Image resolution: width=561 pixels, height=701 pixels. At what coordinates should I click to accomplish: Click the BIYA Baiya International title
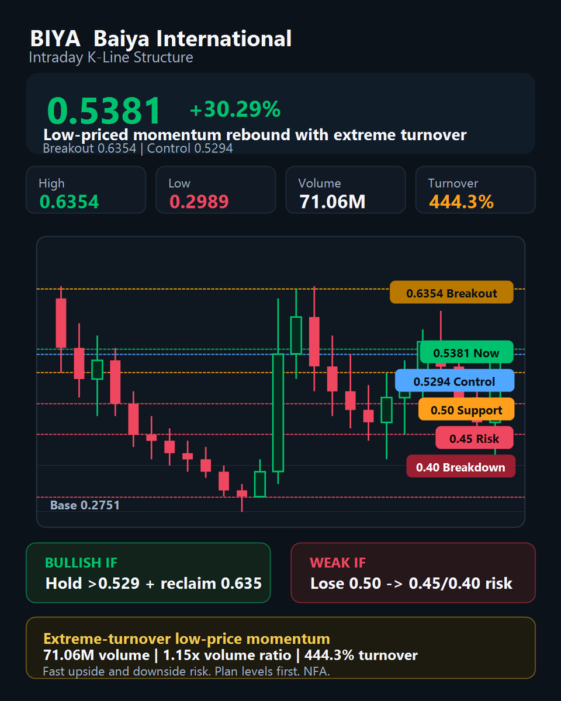pos(161,39)
